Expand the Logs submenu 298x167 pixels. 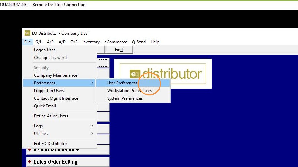pyautogui.click(x=59, y=126)
